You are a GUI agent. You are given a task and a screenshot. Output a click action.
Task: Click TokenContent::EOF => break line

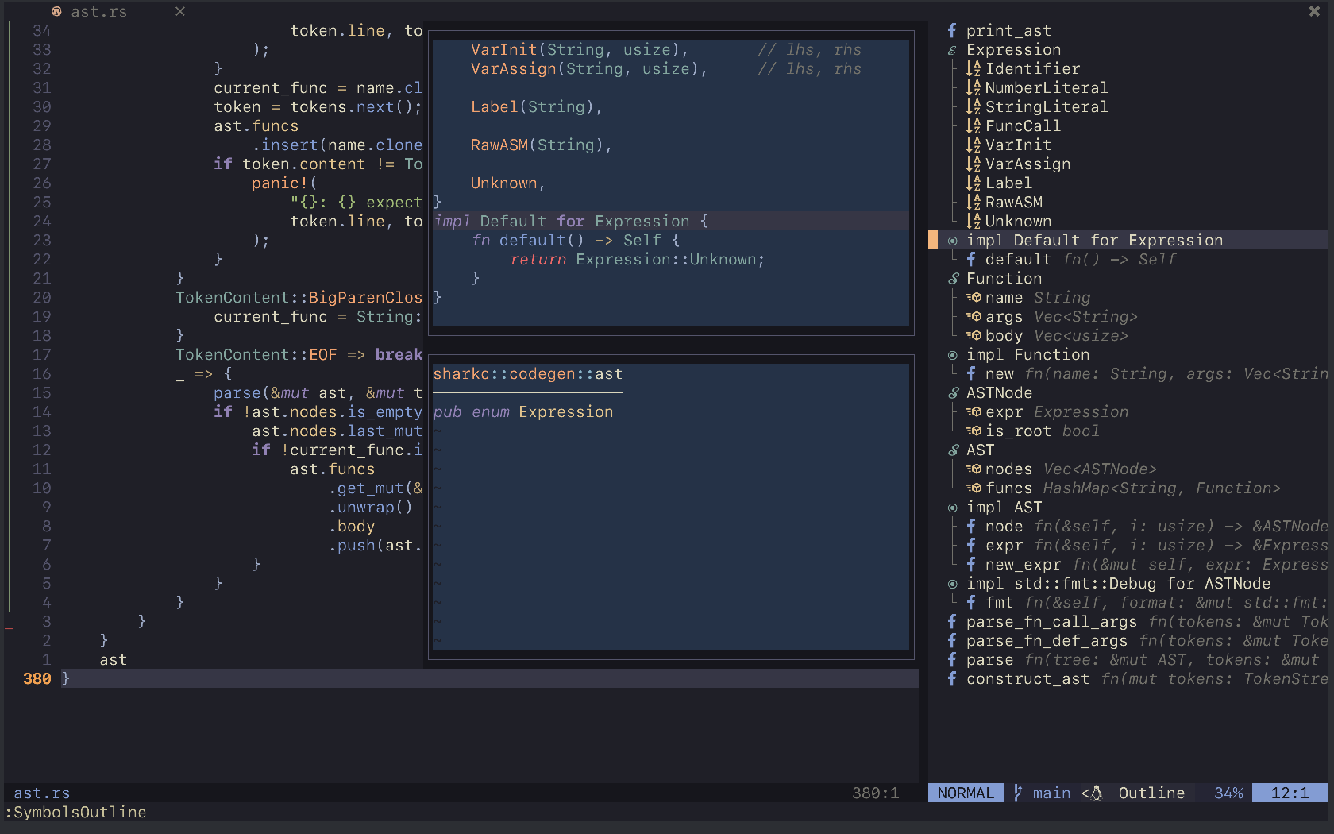299,354
